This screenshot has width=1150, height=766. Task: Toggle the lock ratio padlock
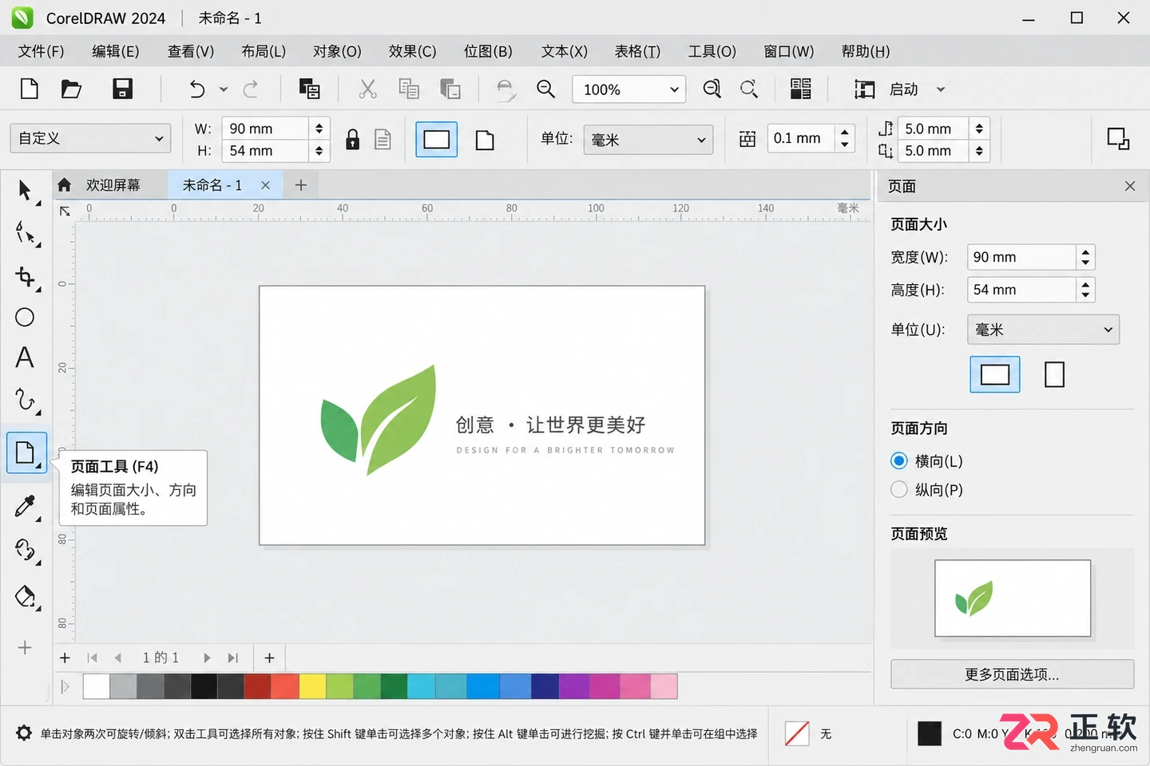click(352, 140)
